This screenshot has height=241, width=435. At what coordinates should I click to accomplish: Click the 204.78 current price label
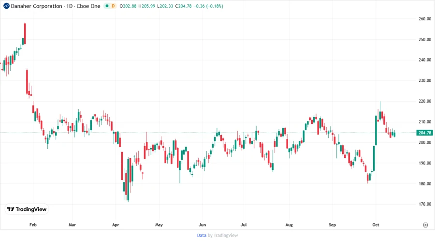(x=424, y=133)
